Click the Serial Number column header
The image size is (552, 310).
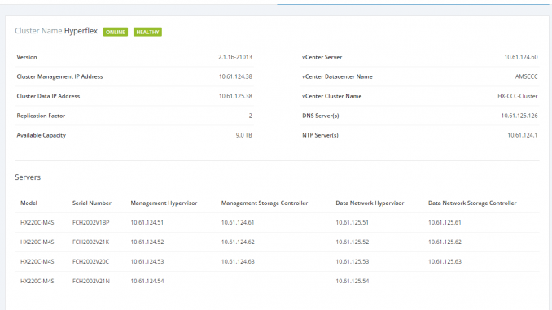pos(92,203)
